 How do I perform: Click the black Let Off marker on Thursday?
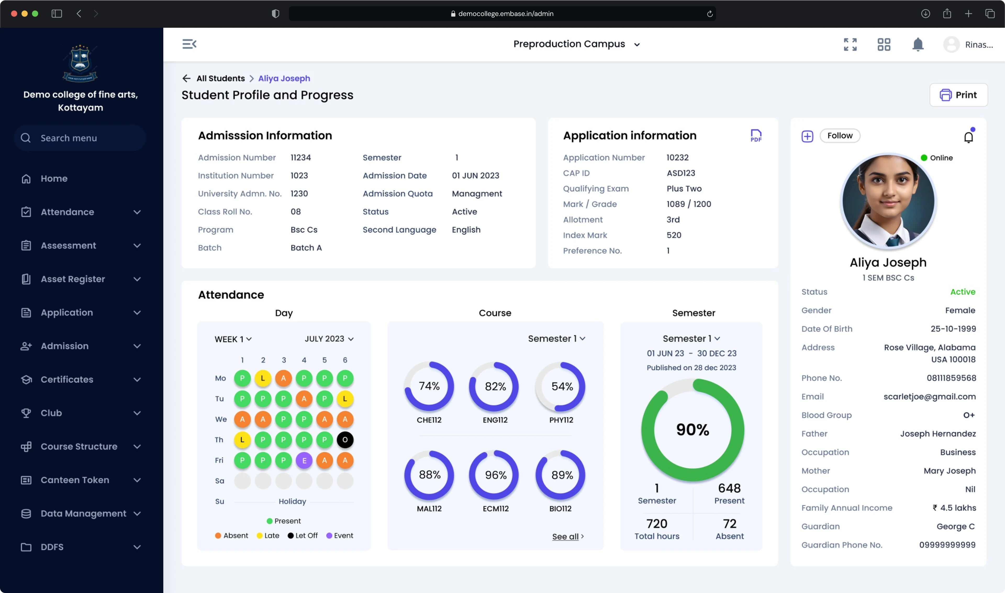[x=344, y=440]
